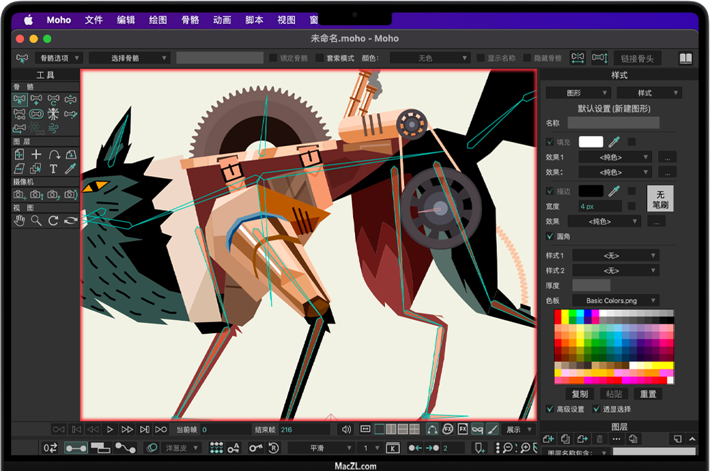Screen dimensions: 710x471
Task: Open the 样式1 style dropdown
Action: point(616,255)
